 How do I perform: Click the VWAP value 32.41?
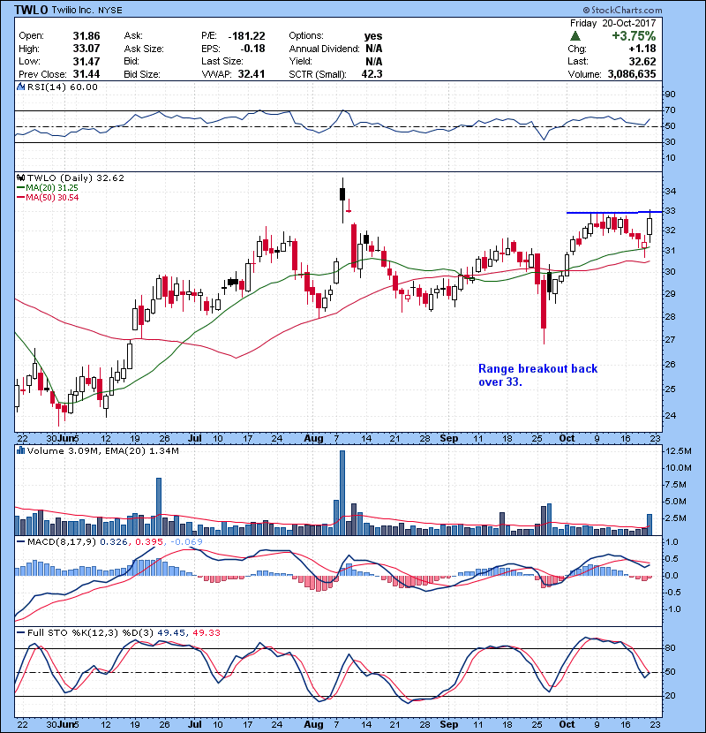[252, 74]
